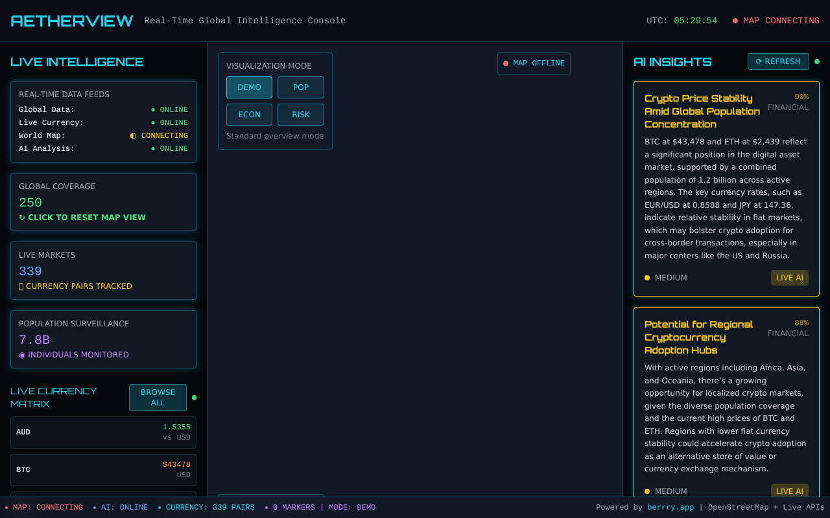Click the green status dot beside Browse All
830x518 pixels.
pos(195,398)
